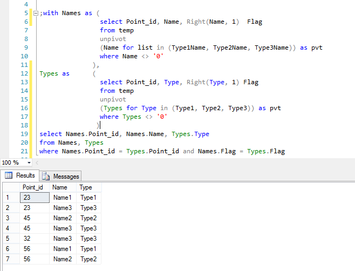Click the Messages tab icon
The width and height of the screenshot is (355, 271).
(46, 176)
